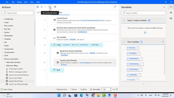Expand the Flow control actions group
The image size is (174, 98).
(3, 26)
